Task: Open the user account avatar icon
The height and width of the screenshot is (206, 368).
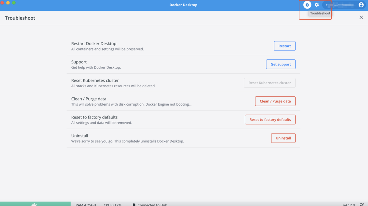Action: [361, 5]
